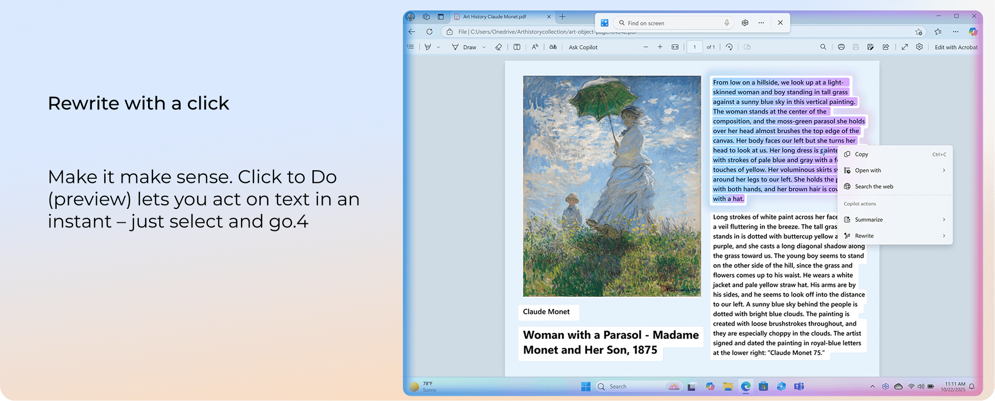This screenshot has width=995, height=401.
Task: Click the fit to width icon
Action: coord(675,47)
